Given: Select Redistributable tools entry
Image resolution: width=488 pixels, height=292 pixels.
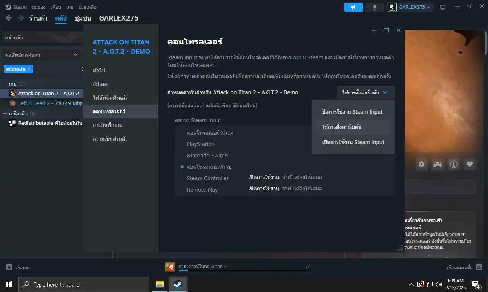Looking at the screenshot, I should [x=46, y=123].
